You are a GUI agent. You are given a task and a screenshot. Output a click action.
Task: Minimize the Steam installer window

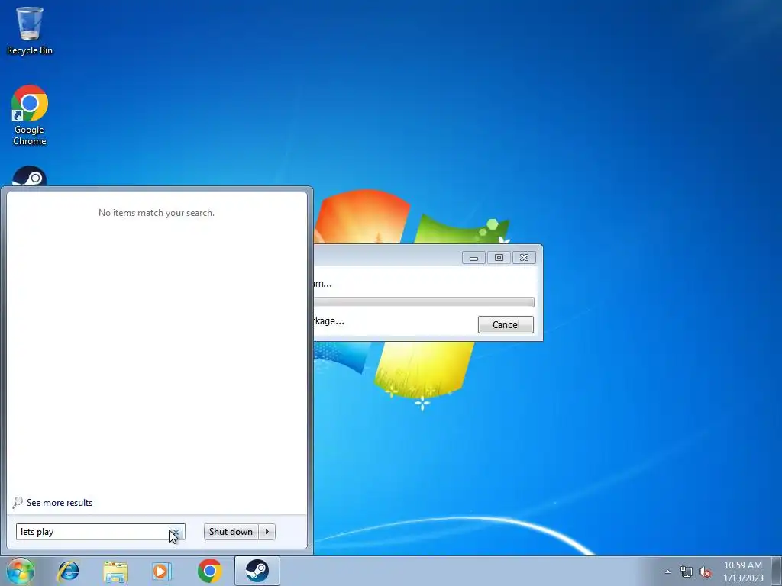473,258
